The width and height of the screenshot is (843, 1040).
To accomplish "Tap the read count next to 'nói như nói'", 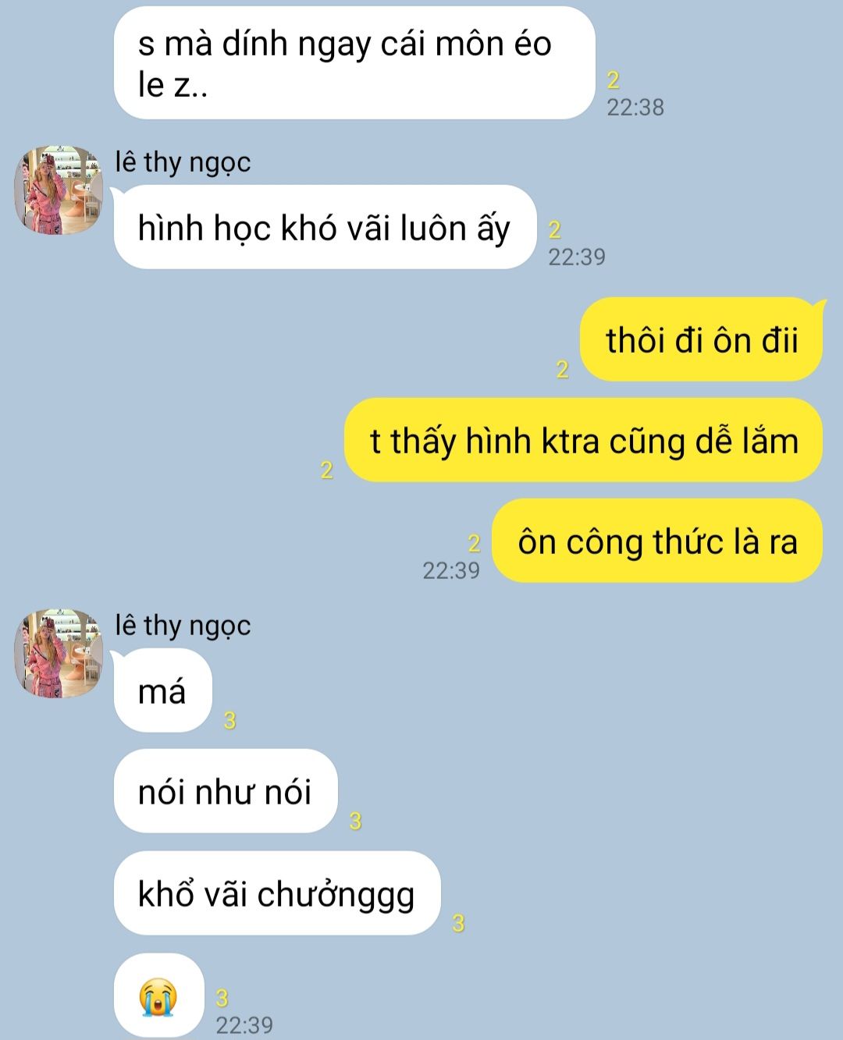I will coord(355,821).
